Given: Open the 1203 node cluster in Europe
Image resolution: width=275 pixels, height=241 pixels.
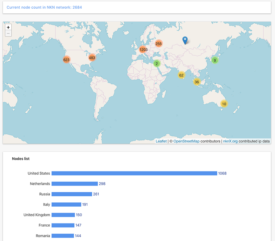Looking at the screenshot, I should click(x=143, y=50).
